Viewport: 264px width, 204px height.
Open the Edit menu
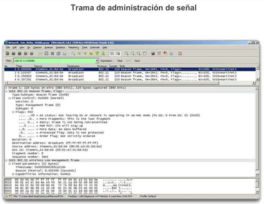[15, 47]
